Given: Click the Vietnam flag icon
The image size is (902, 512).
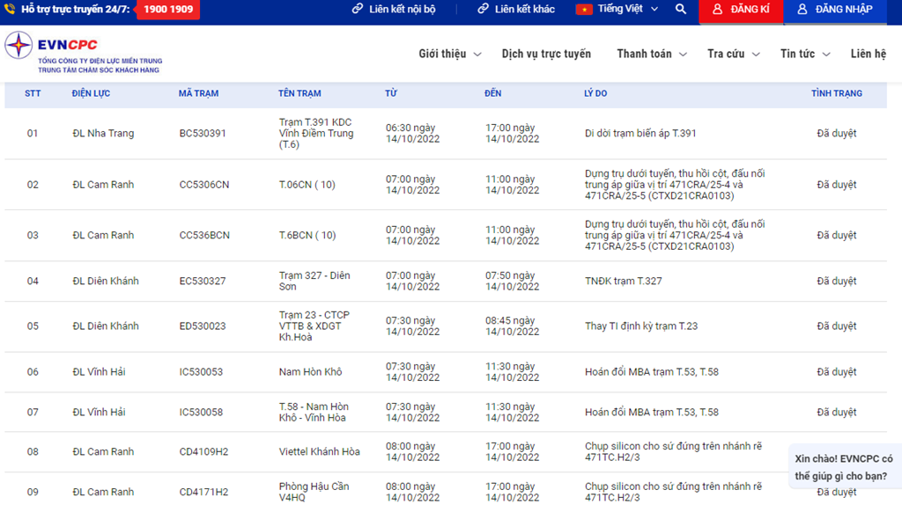Looking at the screenshot, I should 584,10.
